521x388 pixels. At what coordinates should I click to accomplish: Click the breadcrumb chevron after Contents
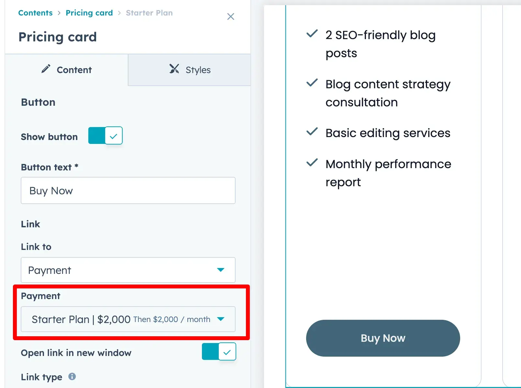(59, 13)
